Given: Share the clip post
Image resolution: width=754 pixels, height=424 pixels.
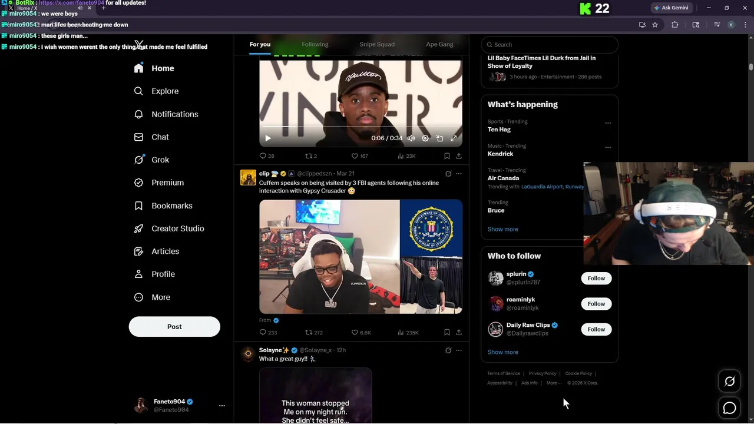Looking at the screenshot, I should [459, 333].
